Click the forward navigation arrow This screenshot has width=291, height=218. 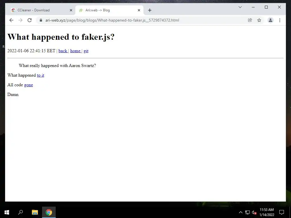(20, 20)
